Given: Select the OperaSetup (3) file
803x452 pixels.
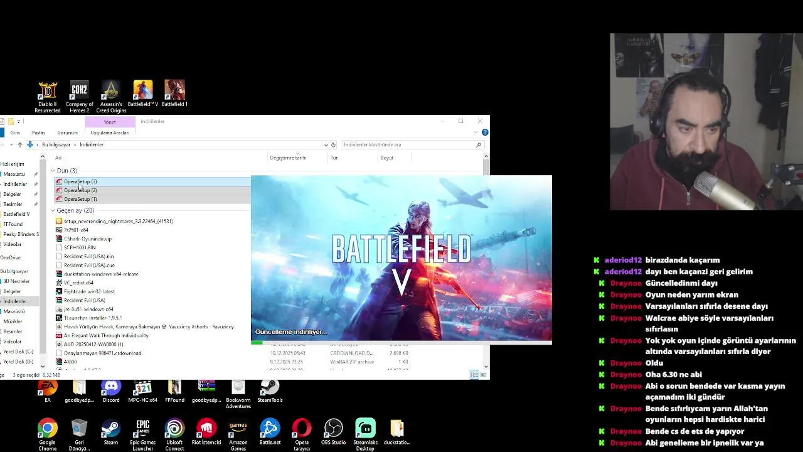Looking at the screenshot, I should pyautogui.click(x=80, y=181).
